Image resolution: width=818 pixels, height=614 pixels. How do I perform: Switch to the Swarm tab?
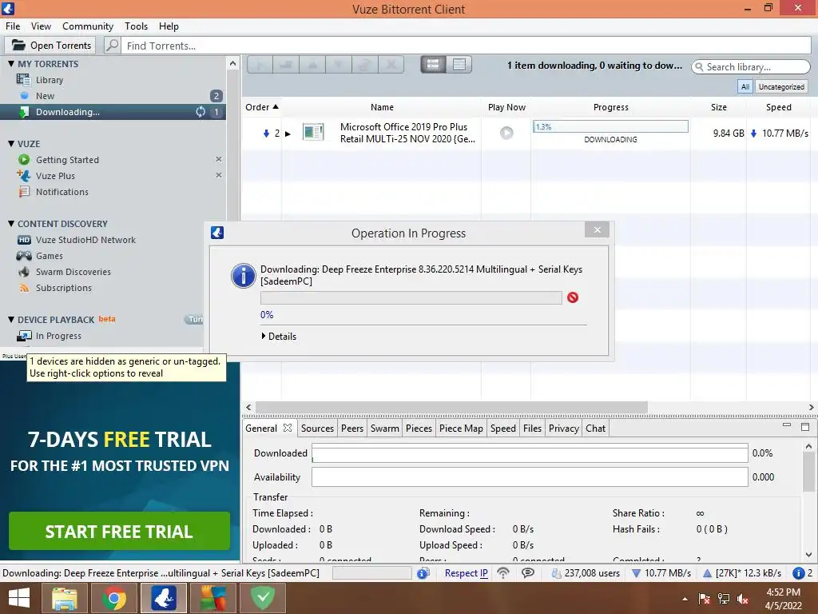[x=384, y=429]
